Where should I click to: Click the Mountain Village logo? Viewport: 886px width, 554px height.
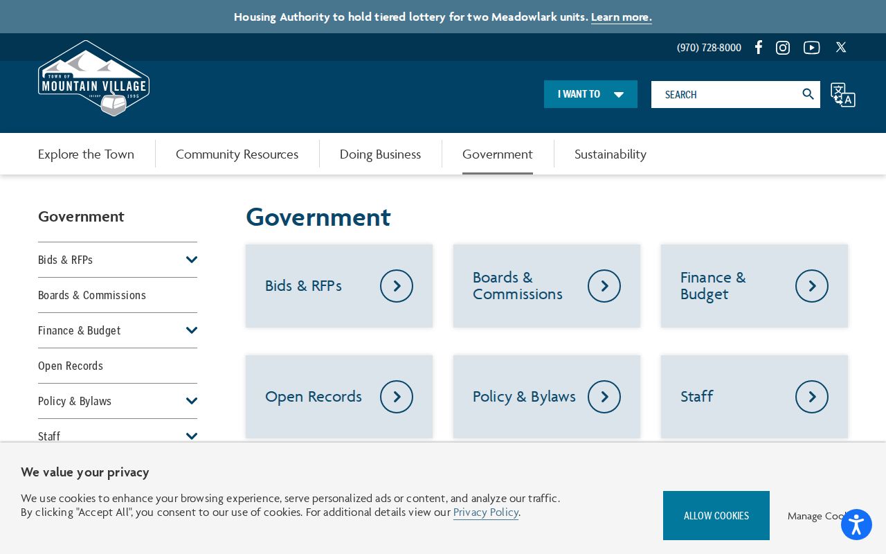94,78
